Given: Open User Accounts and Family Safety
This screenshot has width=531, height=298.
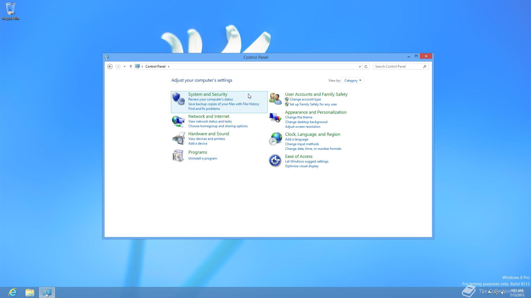Looking at the screenshot, I should click(x=316, y=94).
